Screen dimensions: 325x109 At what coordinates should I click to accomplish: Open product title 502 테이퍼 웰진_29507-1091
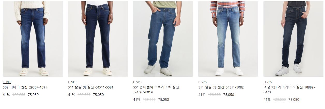pyautogui.click(x=25, y=87)
